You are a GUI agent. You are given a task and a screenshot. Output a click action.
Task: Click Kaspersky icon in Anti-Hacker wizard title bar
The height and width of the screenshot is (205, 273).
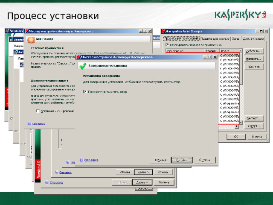26,31
